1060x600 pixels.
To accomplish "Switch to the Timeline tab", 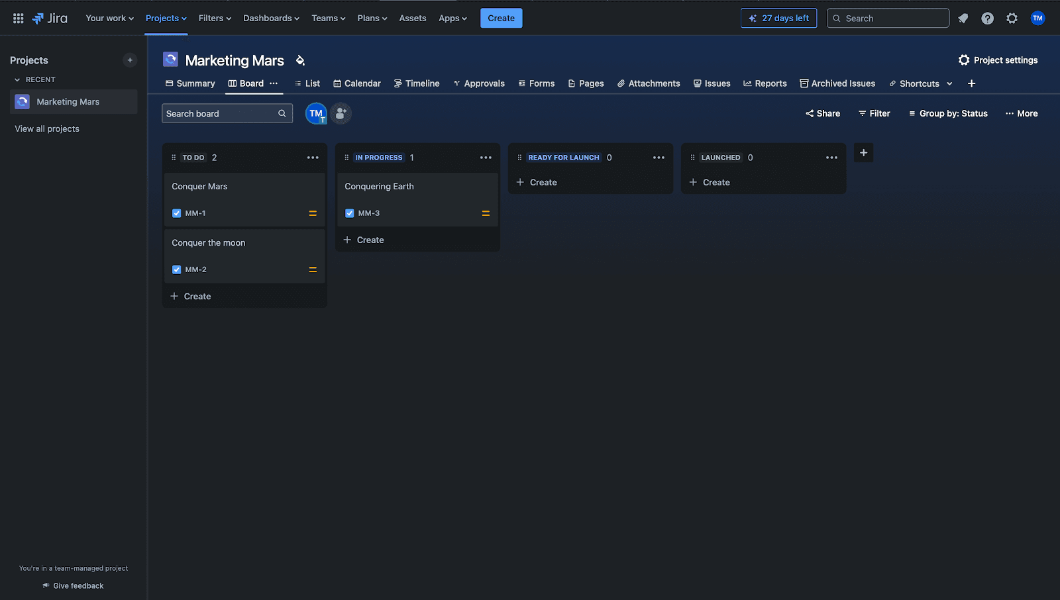I will (x=417, y=83).
